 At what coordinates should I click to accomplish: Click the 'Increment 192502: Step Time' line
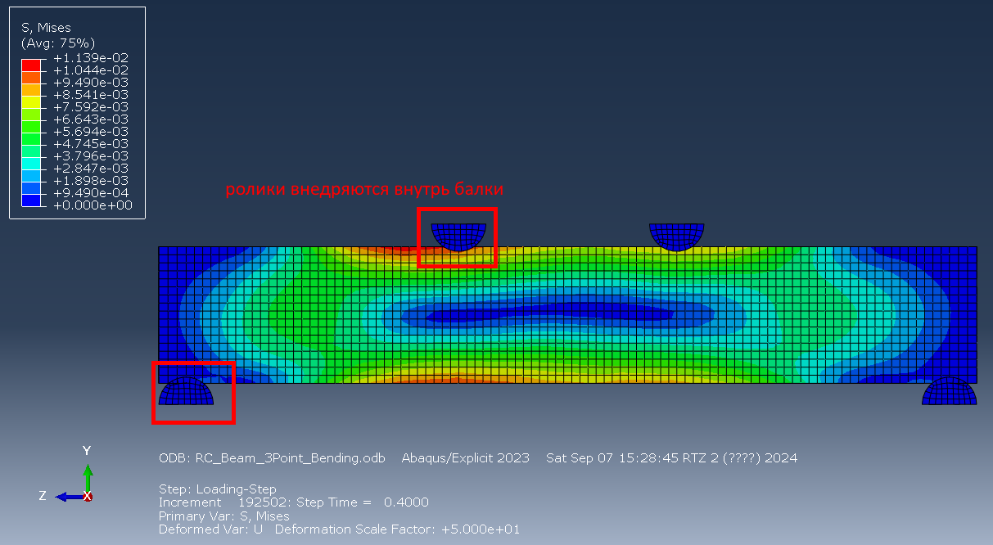pos(293,502)
